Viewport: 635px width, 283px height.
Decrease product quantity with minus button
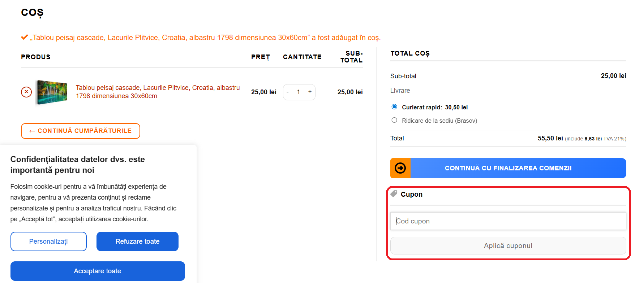click(288, 92)
